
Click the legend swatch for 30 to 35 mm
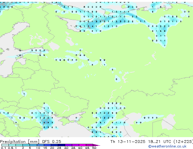pyautogui.click(x=68, y=145)
